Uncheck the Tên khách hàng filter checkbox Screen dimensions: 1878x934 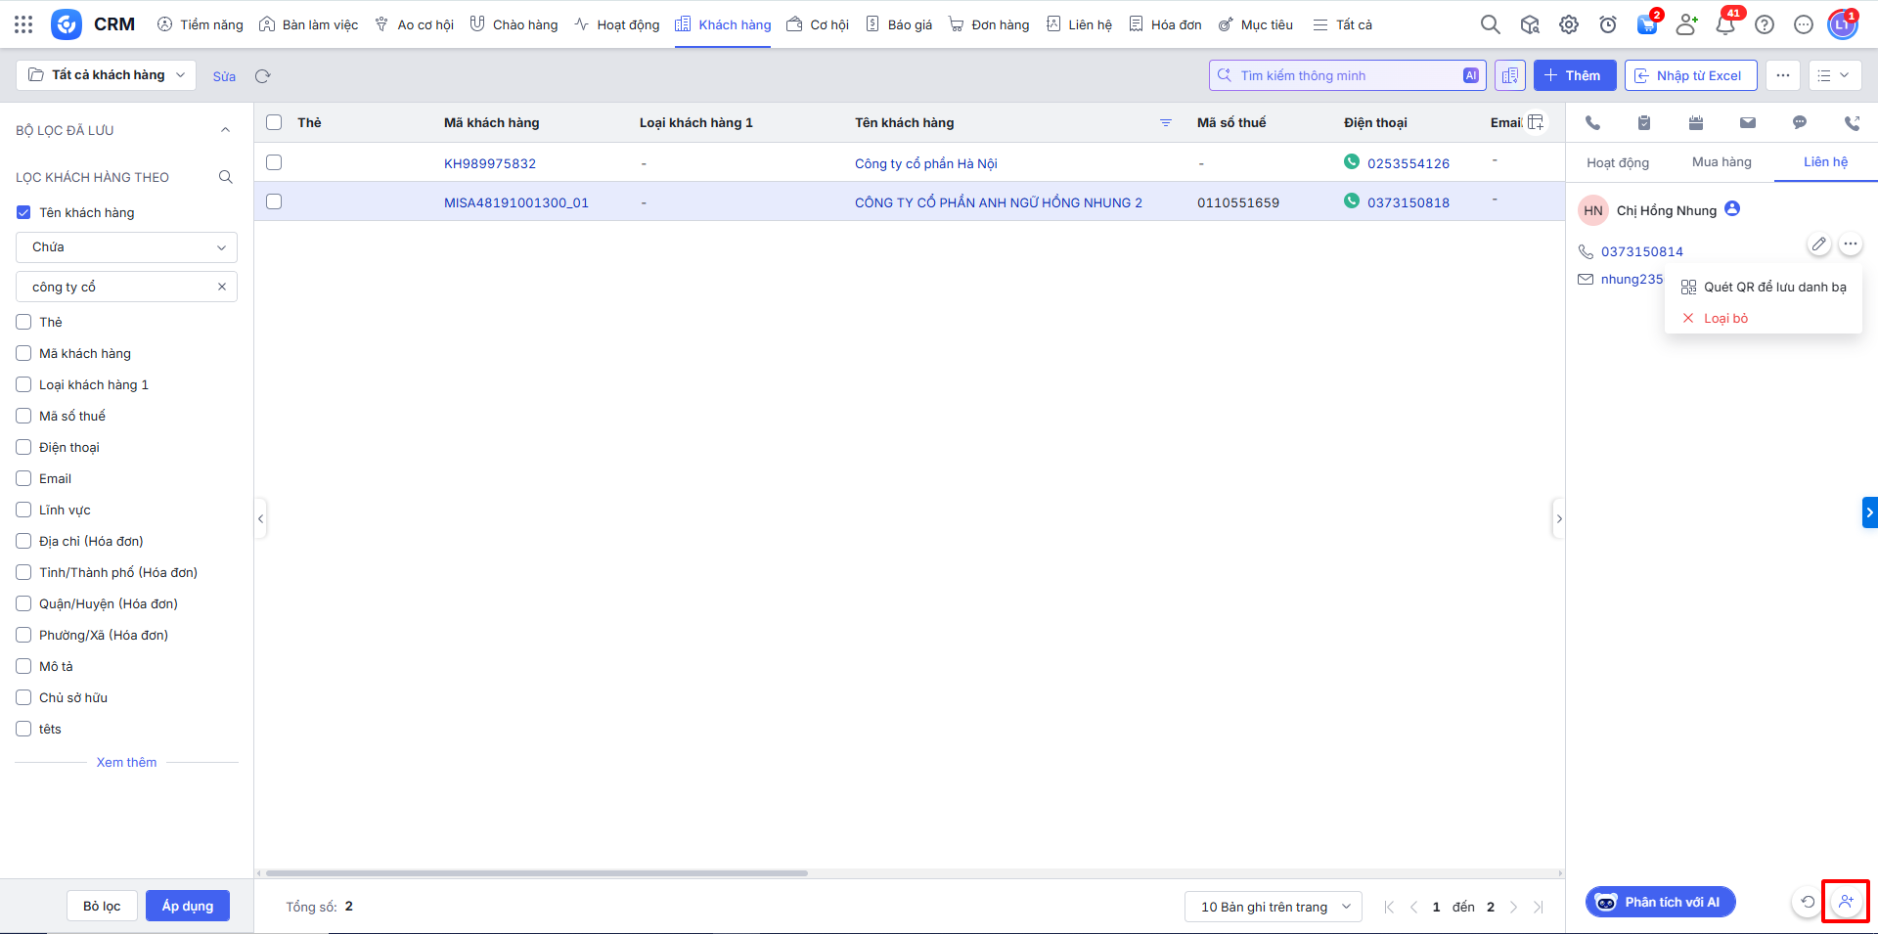(x=24, y=212)
